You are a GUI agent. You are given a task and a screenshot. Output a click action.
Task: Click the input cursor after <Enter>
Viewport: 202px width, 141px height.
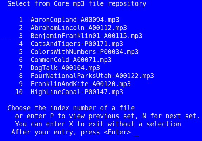click(x=136, y=135)
